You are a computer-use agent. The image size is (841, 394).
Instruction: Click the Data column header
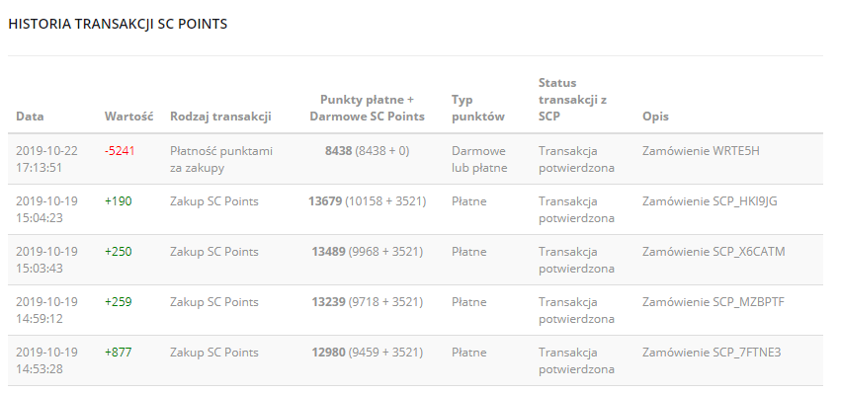pyautogui.click(x=30, y=117)
